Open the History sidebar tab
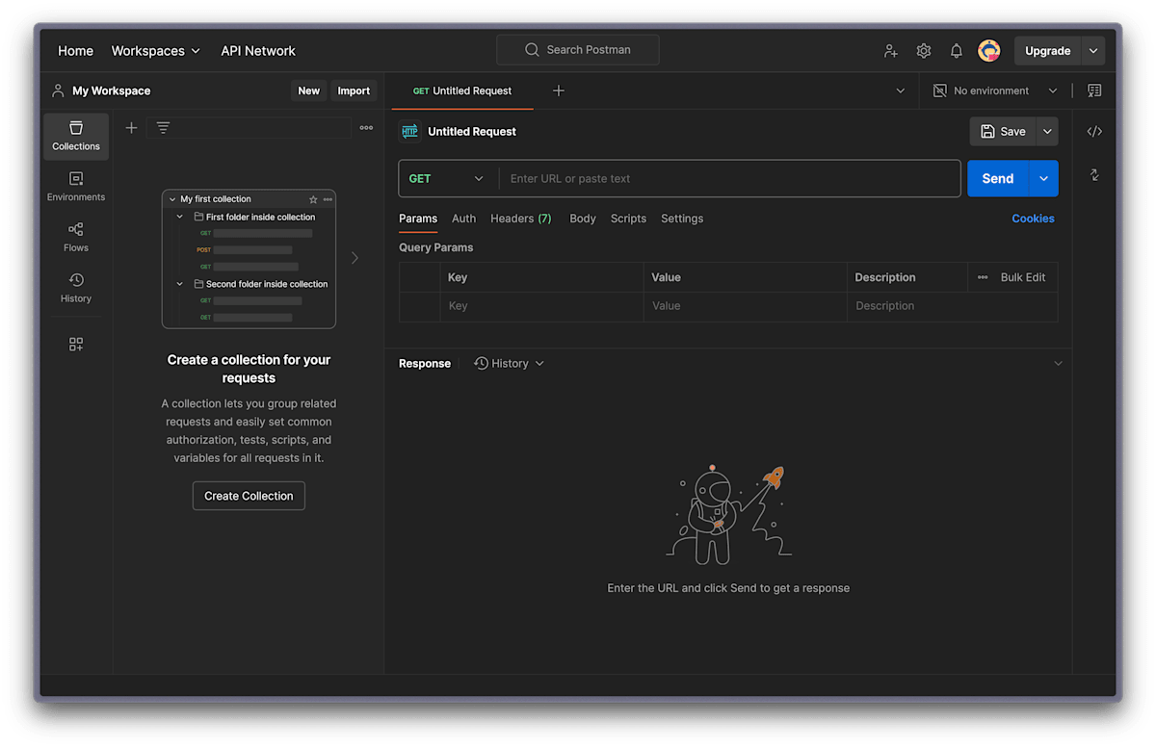 tap(76, 288)
